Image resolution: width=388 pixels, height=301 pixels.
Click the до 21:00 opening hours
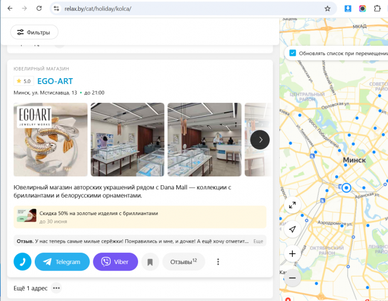[94, 93]
